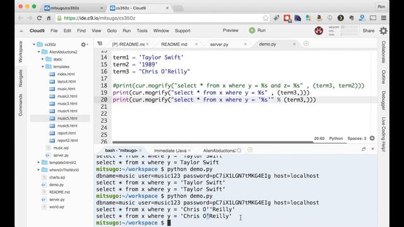Open the Cloud9 menu
404x227 pixels.
(x=37, y=31)
